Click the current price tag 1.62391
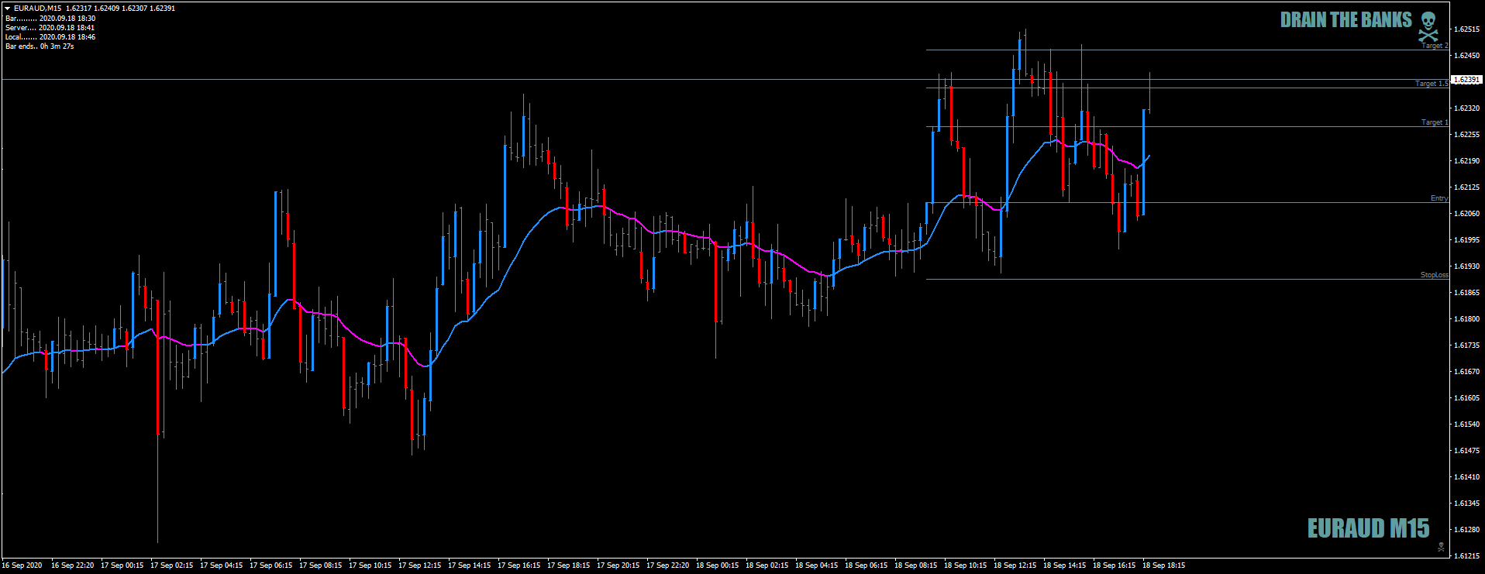1485x574 pixels. pyautogui.click(x=1466, y=80)
